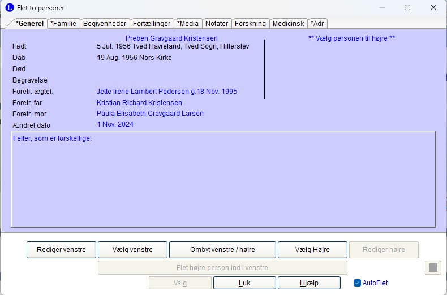Click the Luk button
This screenshot has width=447, height=295.
click(x=244, y=283)
